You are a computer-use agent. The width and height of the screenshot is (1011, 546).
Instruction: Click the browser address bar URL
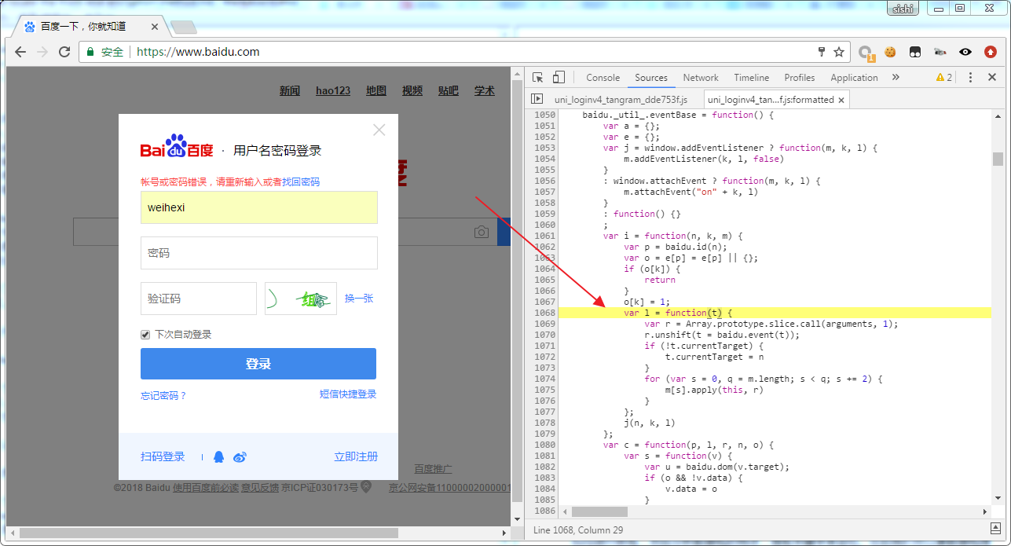pyautogui.click(x=198, y=52)
